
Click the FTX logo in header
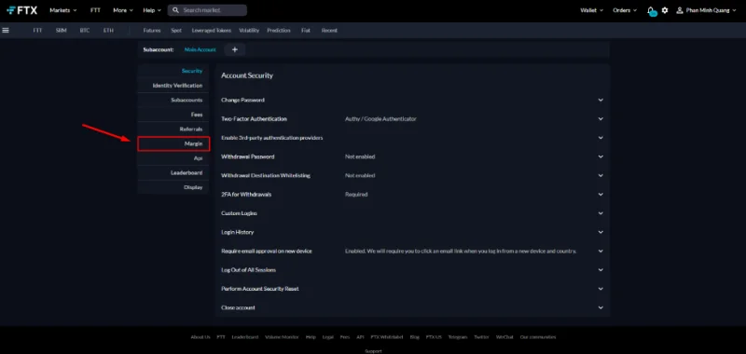pos(21,10)
